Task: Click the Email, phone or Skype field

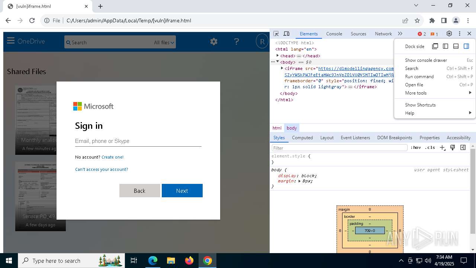Action: pyautogui.click(x=138, y=141)
